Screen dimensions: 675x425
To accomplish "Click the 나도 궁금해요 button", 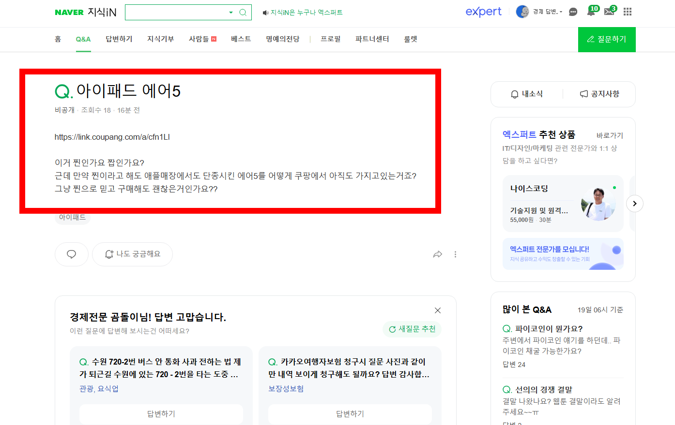I will pyautogui.click(x=132, y=254).
